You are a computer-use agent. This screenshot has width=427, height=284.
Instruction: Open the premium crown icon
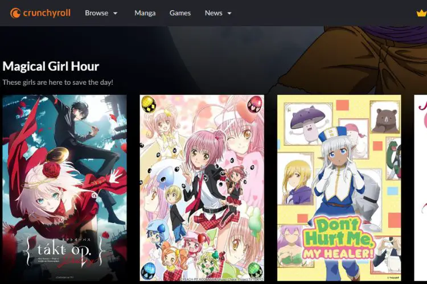click(x=421, y=13)
